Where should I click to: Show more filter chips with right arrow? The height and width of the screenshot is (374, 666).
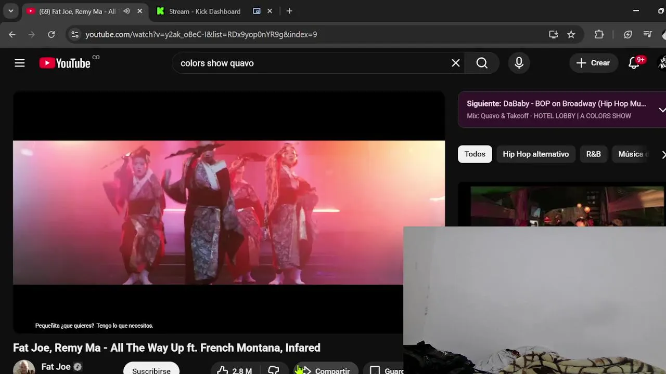[x=663, y=154]
